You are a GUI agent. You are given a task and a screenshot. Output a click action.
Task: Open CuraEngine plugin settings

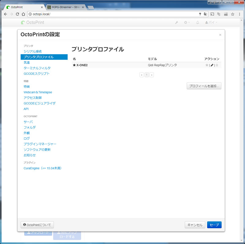(43, 168)
